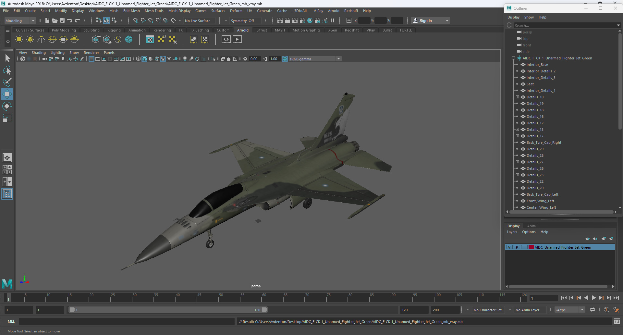This screenshot has height=335, width=623.
Task: Click the IPR render icon
Action: [x=295, y=20]
